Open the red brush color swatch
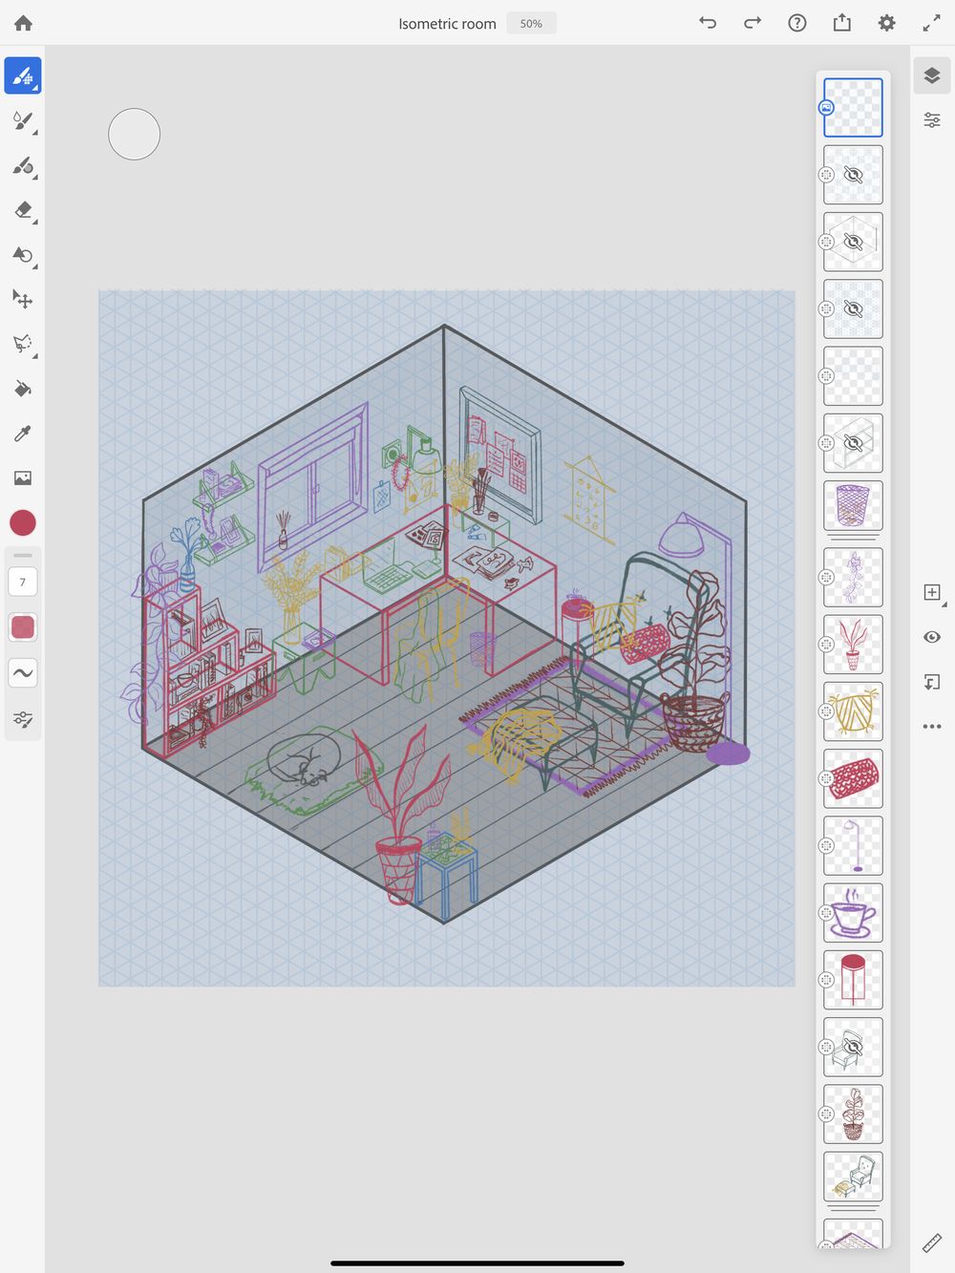Screen dimensions: 955x1273 pyautogui.click(x=23, y=522)
